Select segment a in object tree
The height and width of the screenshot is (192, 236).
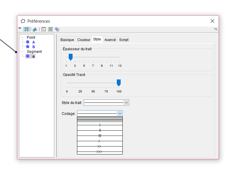33,56
